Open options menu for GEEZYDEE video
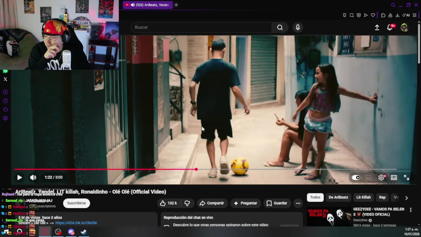This screenshot has width=421, height=237. tap(410, 210)
